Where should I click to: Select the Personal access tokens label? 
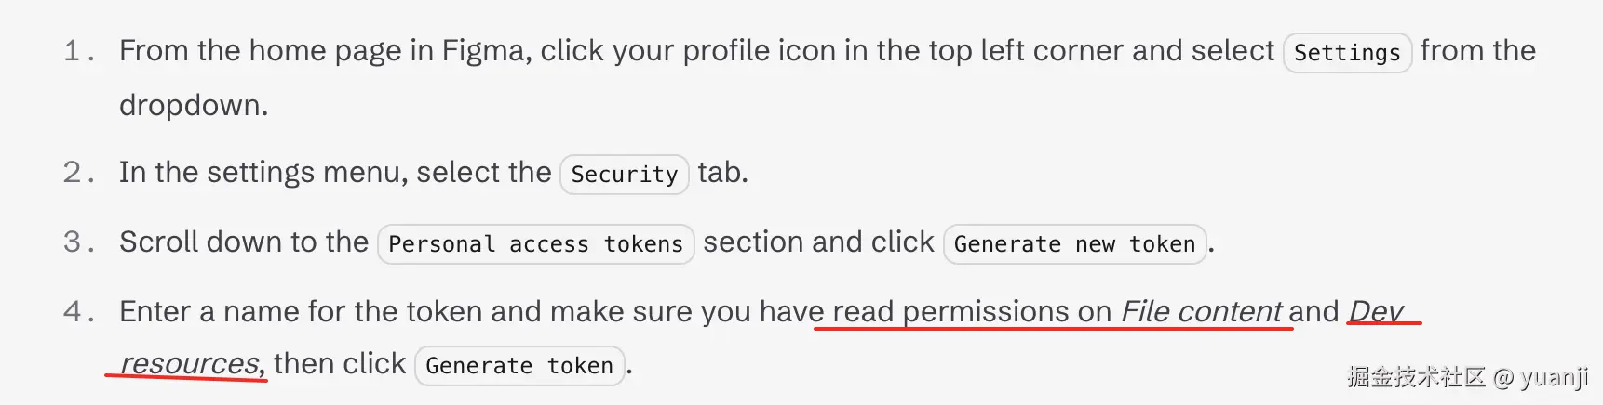535,244
